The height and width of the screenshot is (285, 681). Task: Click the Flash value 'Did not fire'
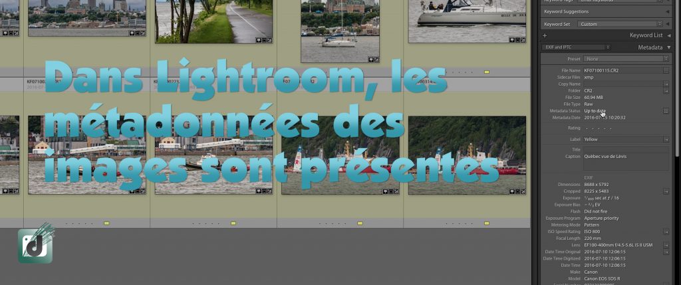tap(596, 211)
